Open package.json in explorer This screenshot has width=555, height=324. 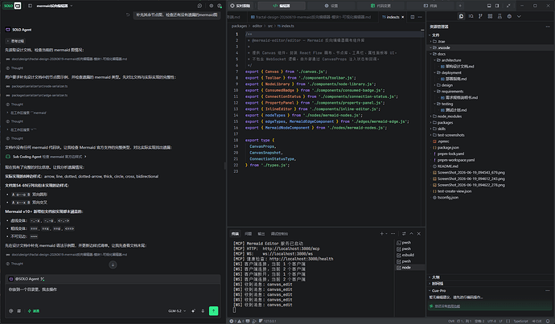pyautogui.click(x=490, y=147)
